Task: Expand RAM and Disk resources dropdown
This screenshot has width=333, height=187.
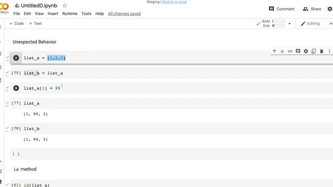Action: [289, 23]
